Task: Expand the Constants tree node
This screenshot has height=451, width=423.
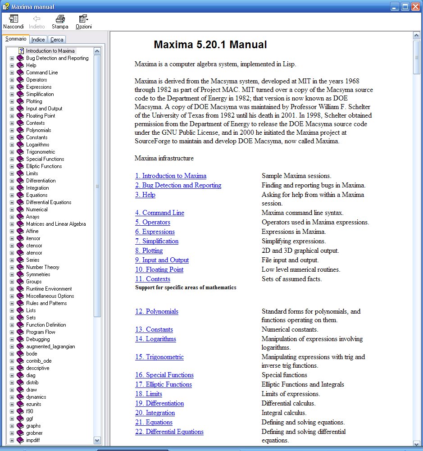Action: tap(12, 137)
